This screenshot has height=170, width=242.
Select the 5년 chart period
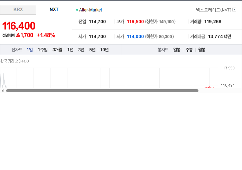click(x=92, y=50)
